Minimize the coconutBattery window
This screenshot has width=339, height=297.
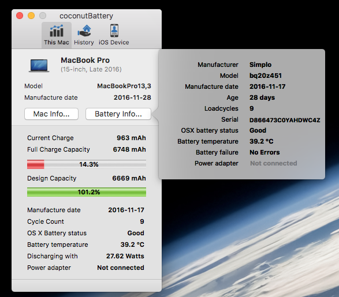(x=31, y=16)
